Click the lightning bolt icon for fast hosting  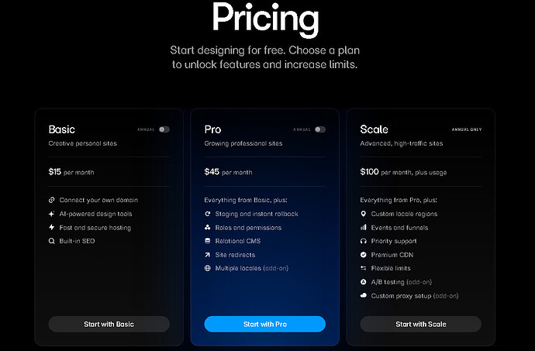[51, 228]
